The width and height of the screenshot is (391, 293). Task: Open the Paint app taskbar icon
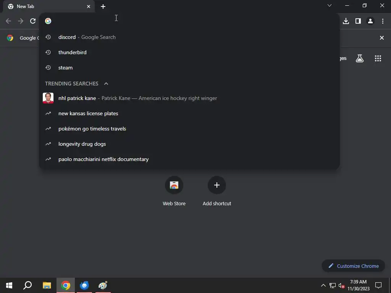click(103, 285)
